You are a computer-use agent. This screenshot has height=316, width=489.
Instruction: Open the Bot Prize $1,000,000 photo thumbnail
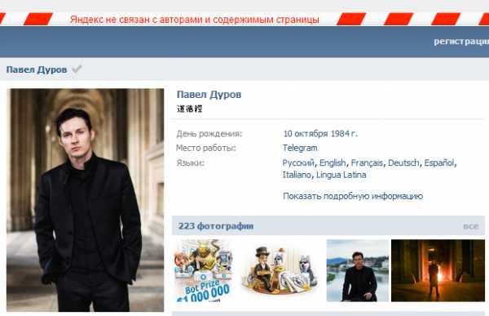click(x=203, y=270)
